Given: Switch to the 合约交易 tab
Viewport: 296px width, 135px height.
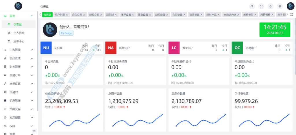Looking at the screenshot, I should 77,15.
